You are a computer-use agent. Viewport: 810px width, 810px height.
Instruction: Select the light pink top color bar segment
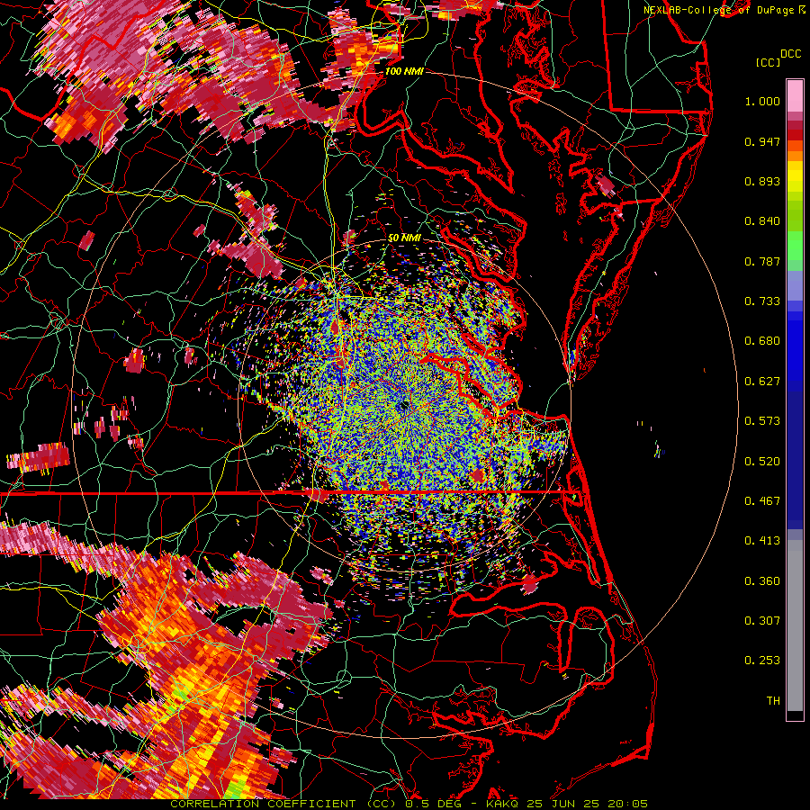click(x=795, y=95)
